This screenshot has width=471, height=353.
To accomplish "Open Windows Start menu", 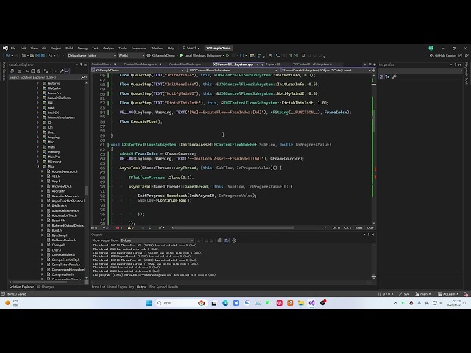I will point(149,303).
